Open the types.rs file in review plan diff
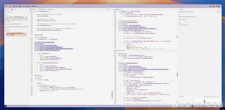The width and height of the screenshot is (225, 110). [8, 31]
